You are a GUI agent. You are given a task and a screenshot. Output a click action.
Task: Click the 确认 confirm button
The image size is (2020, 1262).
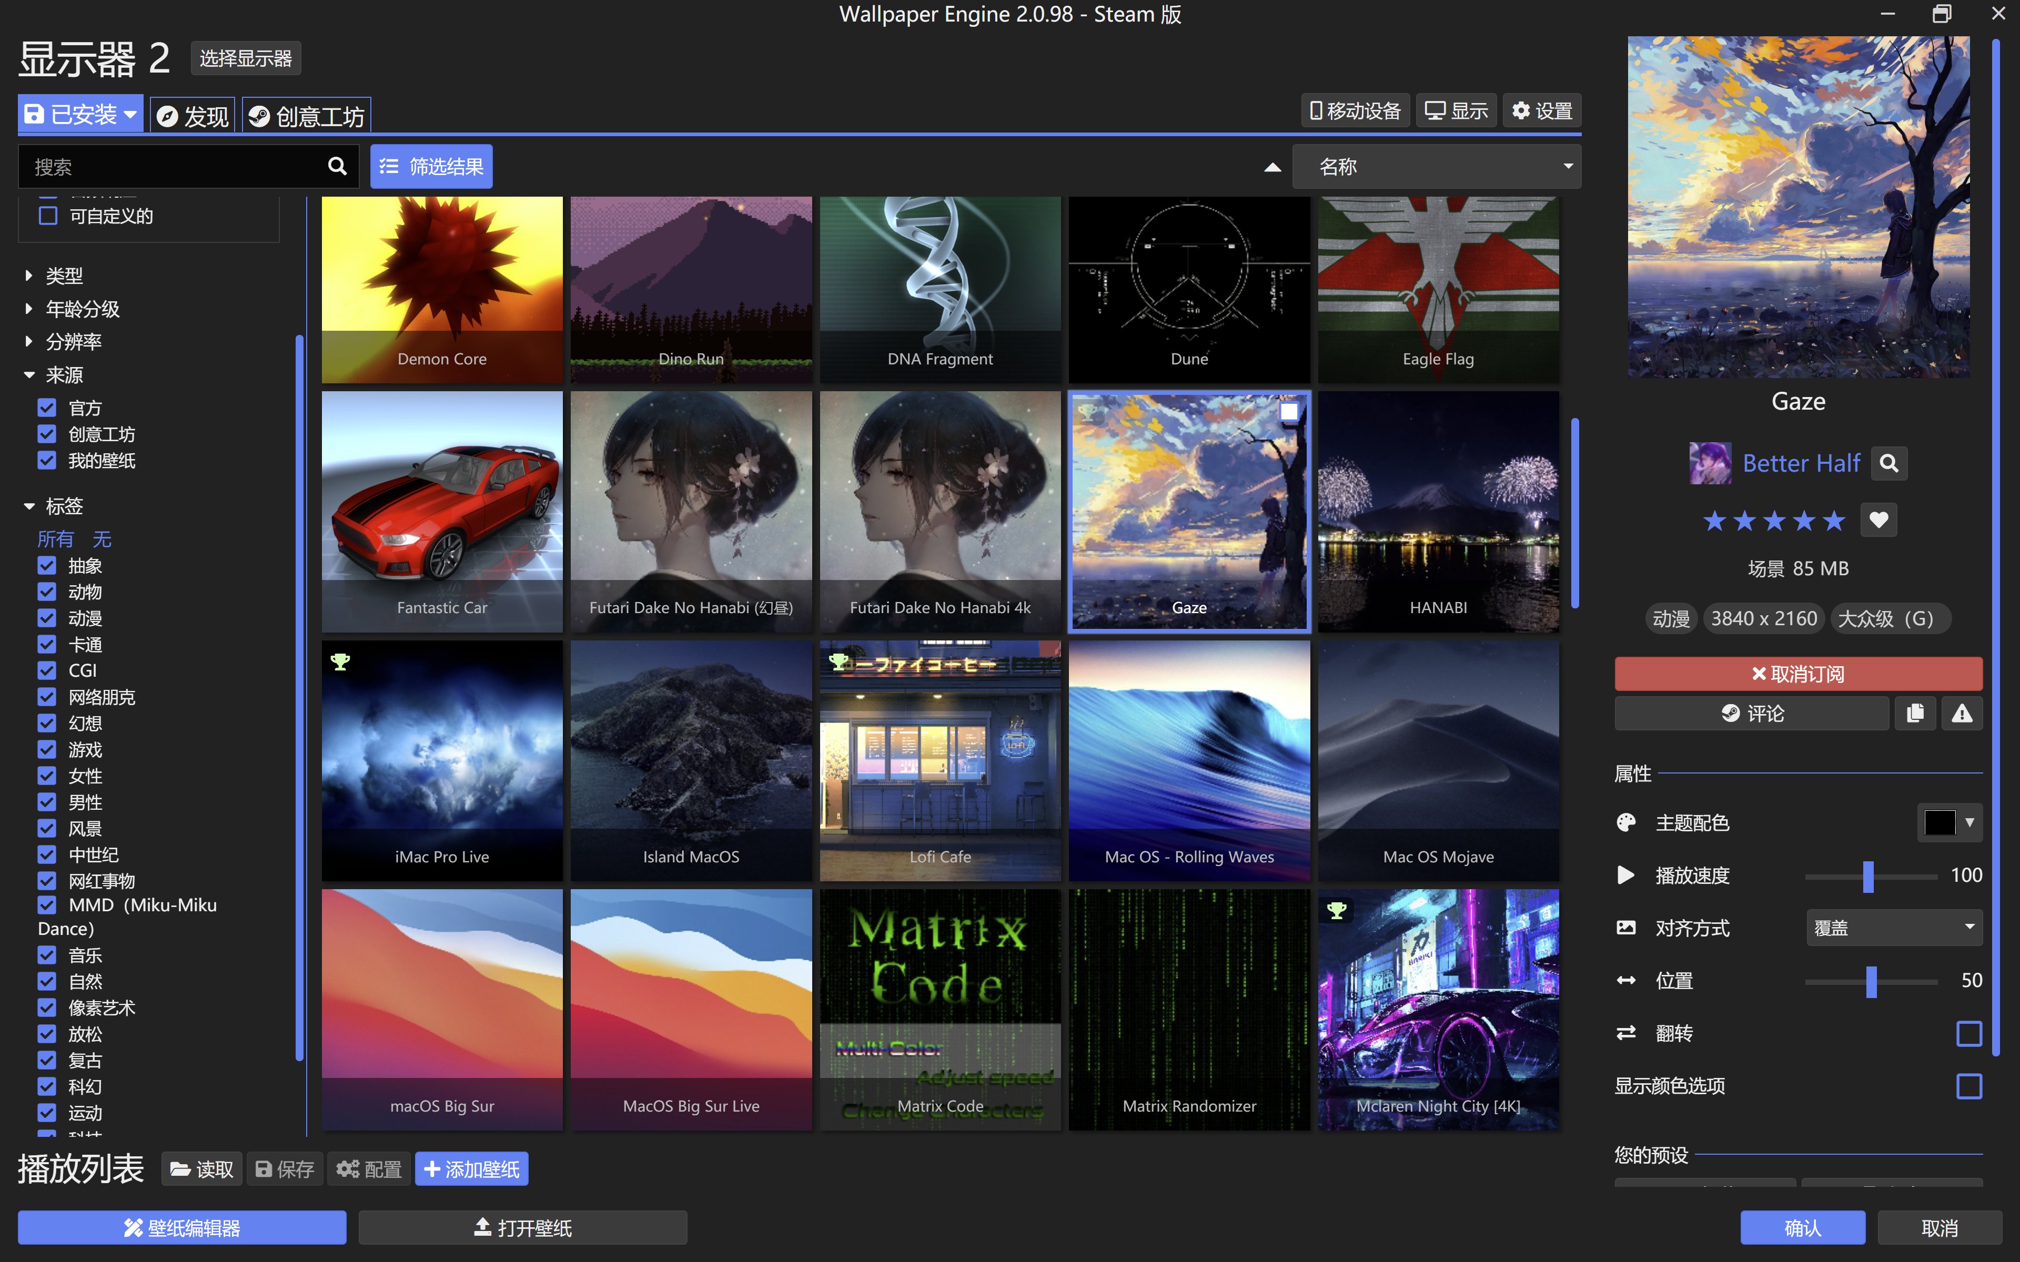[x=1802, y=1227]
